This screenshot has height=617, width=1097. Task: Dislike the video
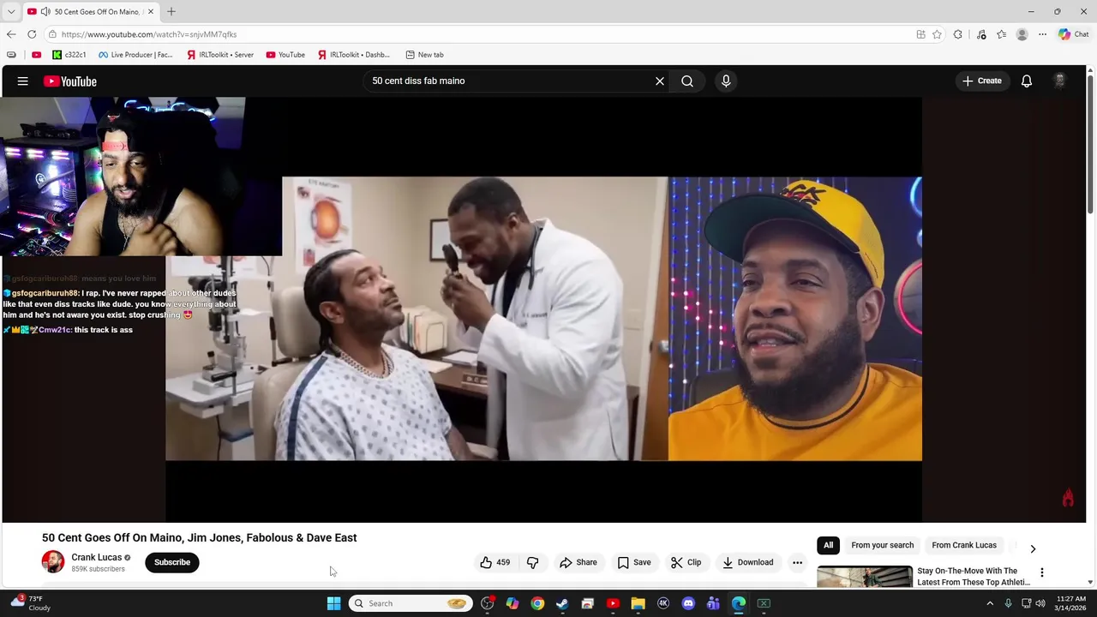coord(532,562)
